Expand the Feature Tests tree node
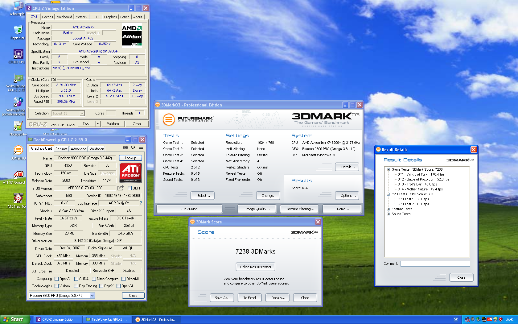Image resolution: width=518 pixels, height=324 pixels. click(388, 209)
